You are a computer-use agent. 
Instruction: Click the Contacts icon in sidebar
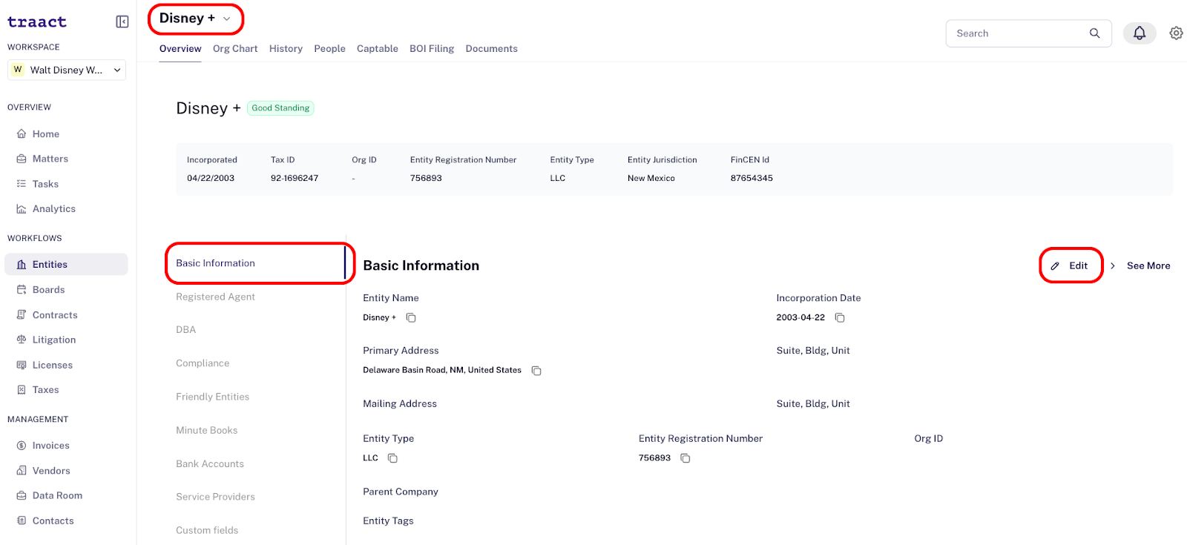pos(22,521)
